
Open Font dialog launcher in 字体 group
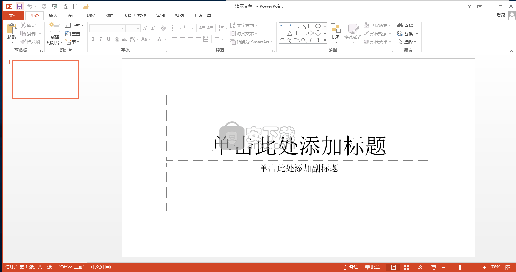(166, 51)
